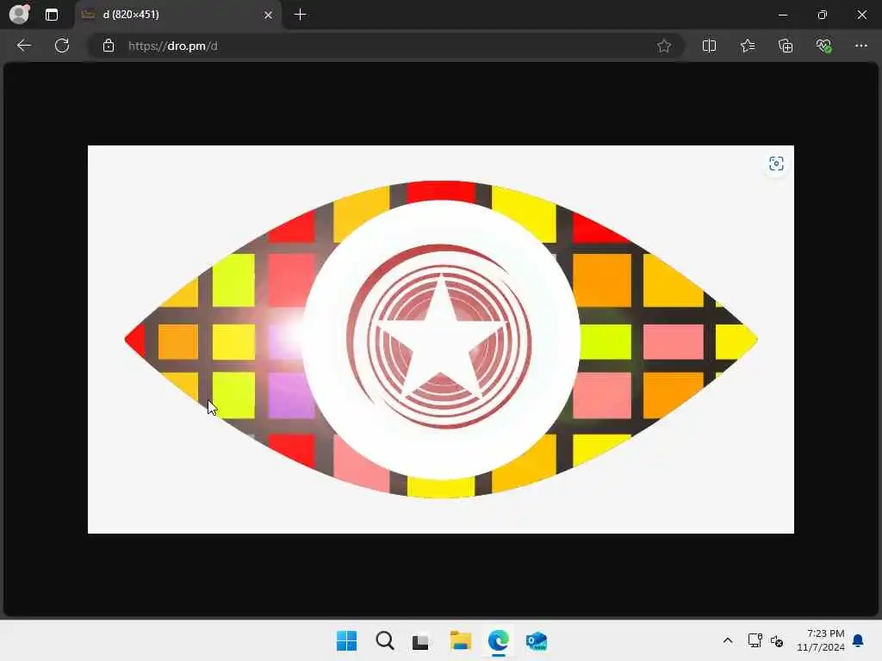Image resolution: width=882 pixels, height=661 pixels.
Task: Click the muted volume tray icon
Action: [777, 640]
